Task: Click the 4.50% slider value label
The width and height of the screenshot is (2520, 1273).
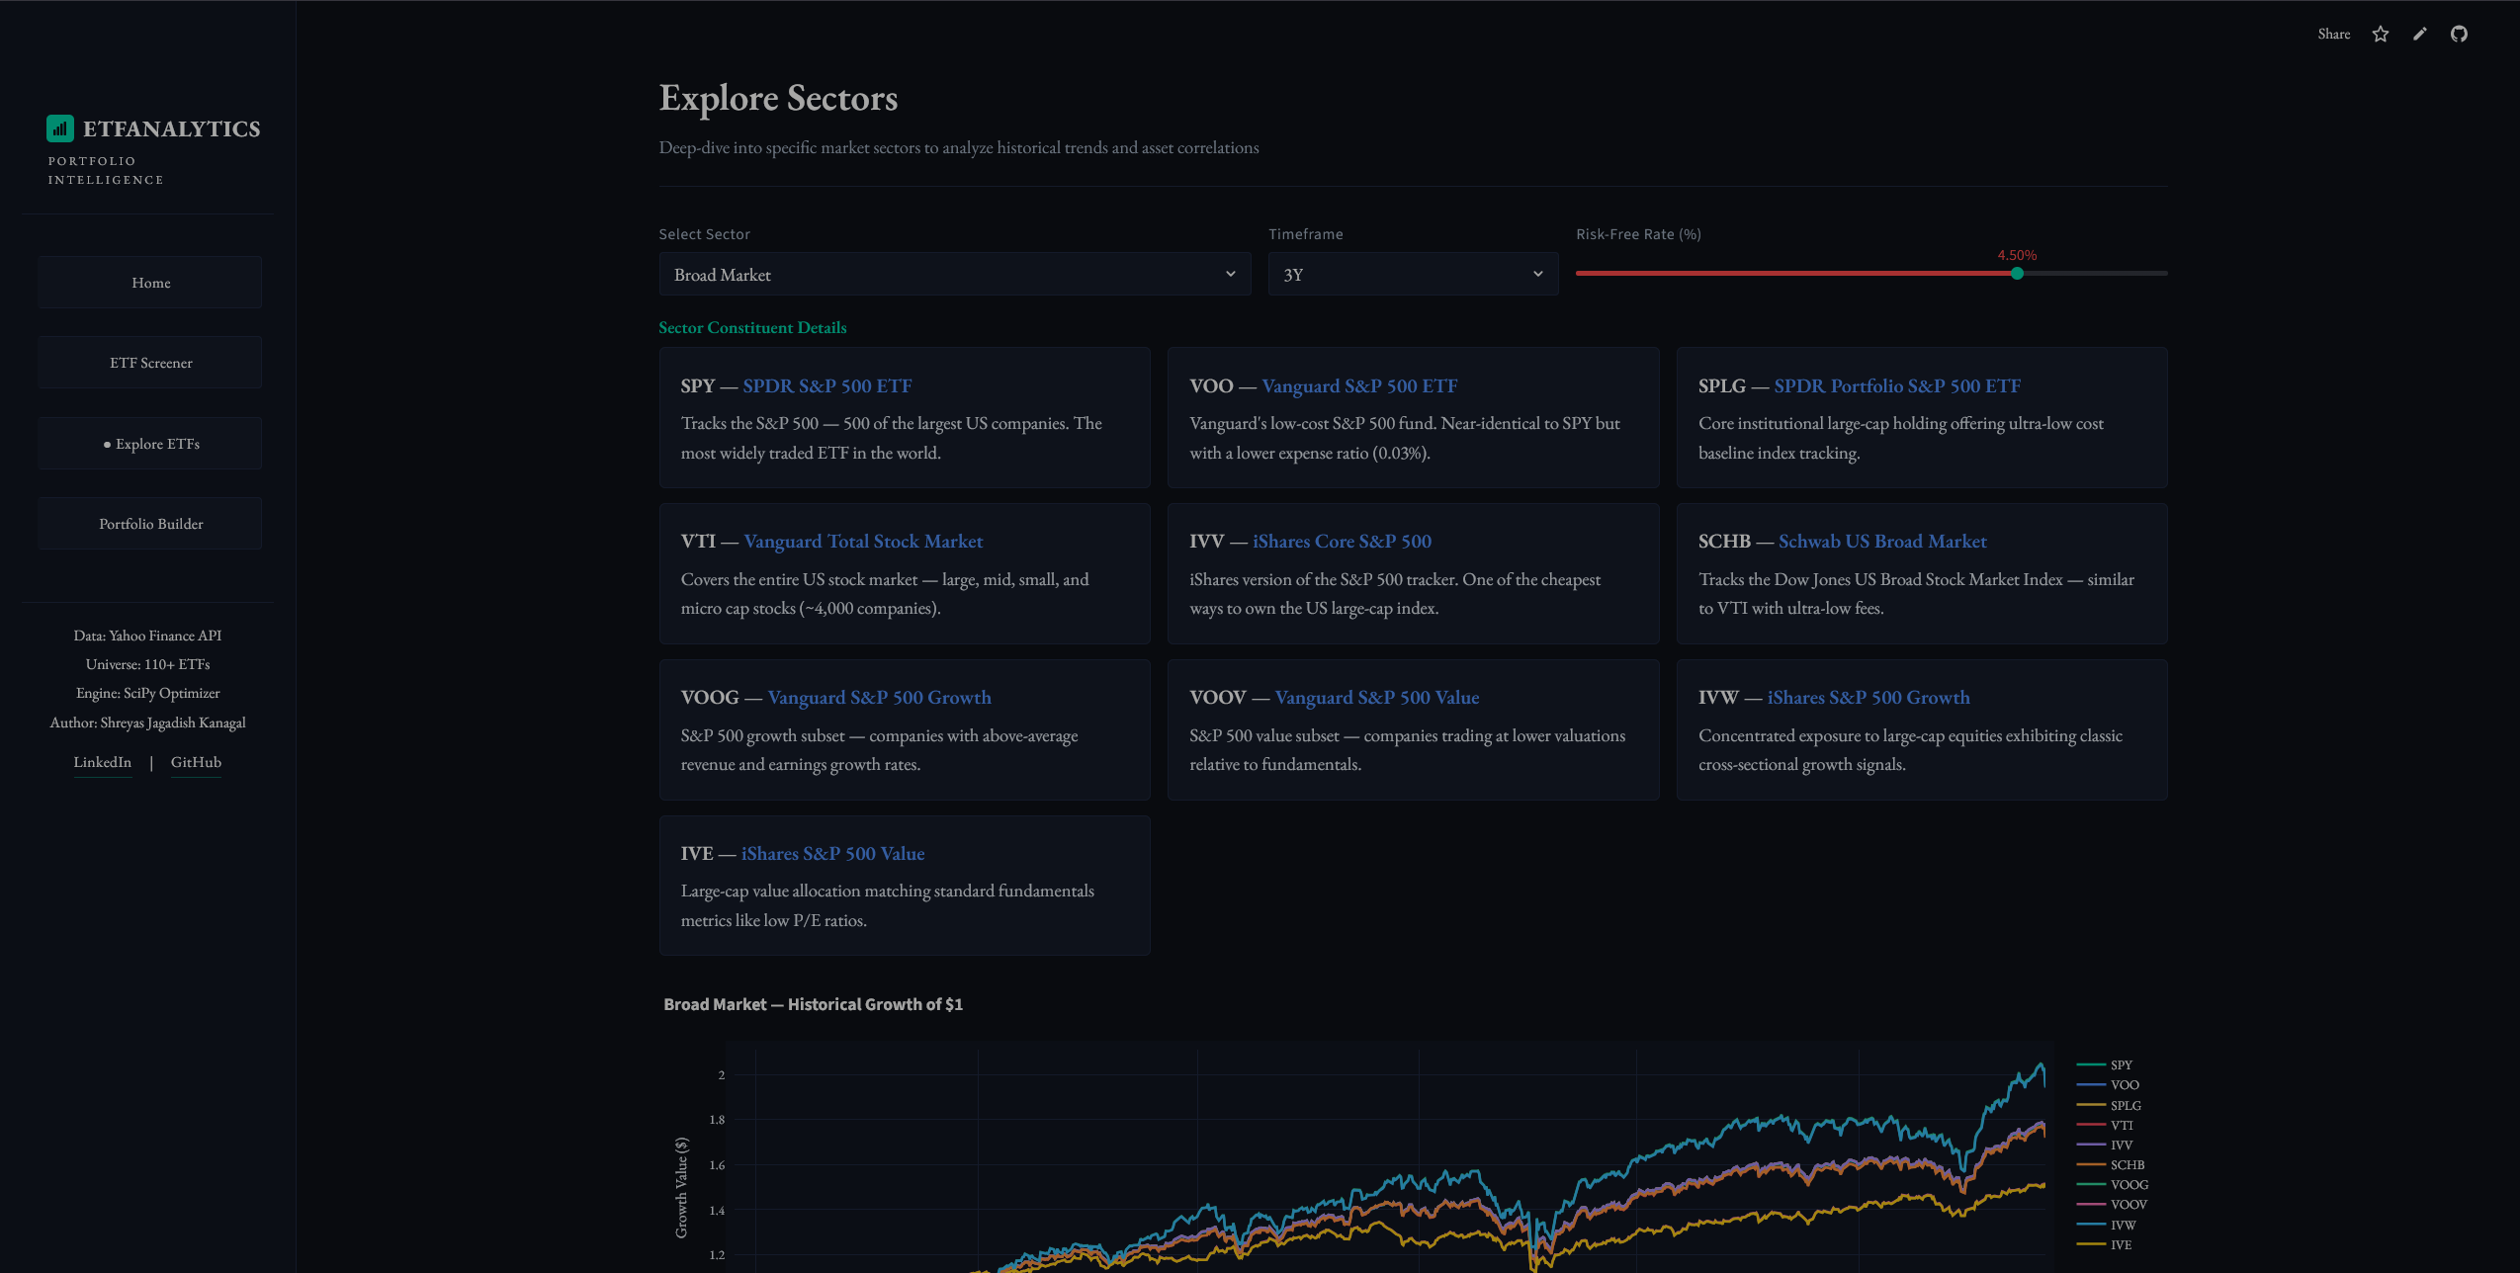Action: pyautogui.click(x=2017, y=255)
